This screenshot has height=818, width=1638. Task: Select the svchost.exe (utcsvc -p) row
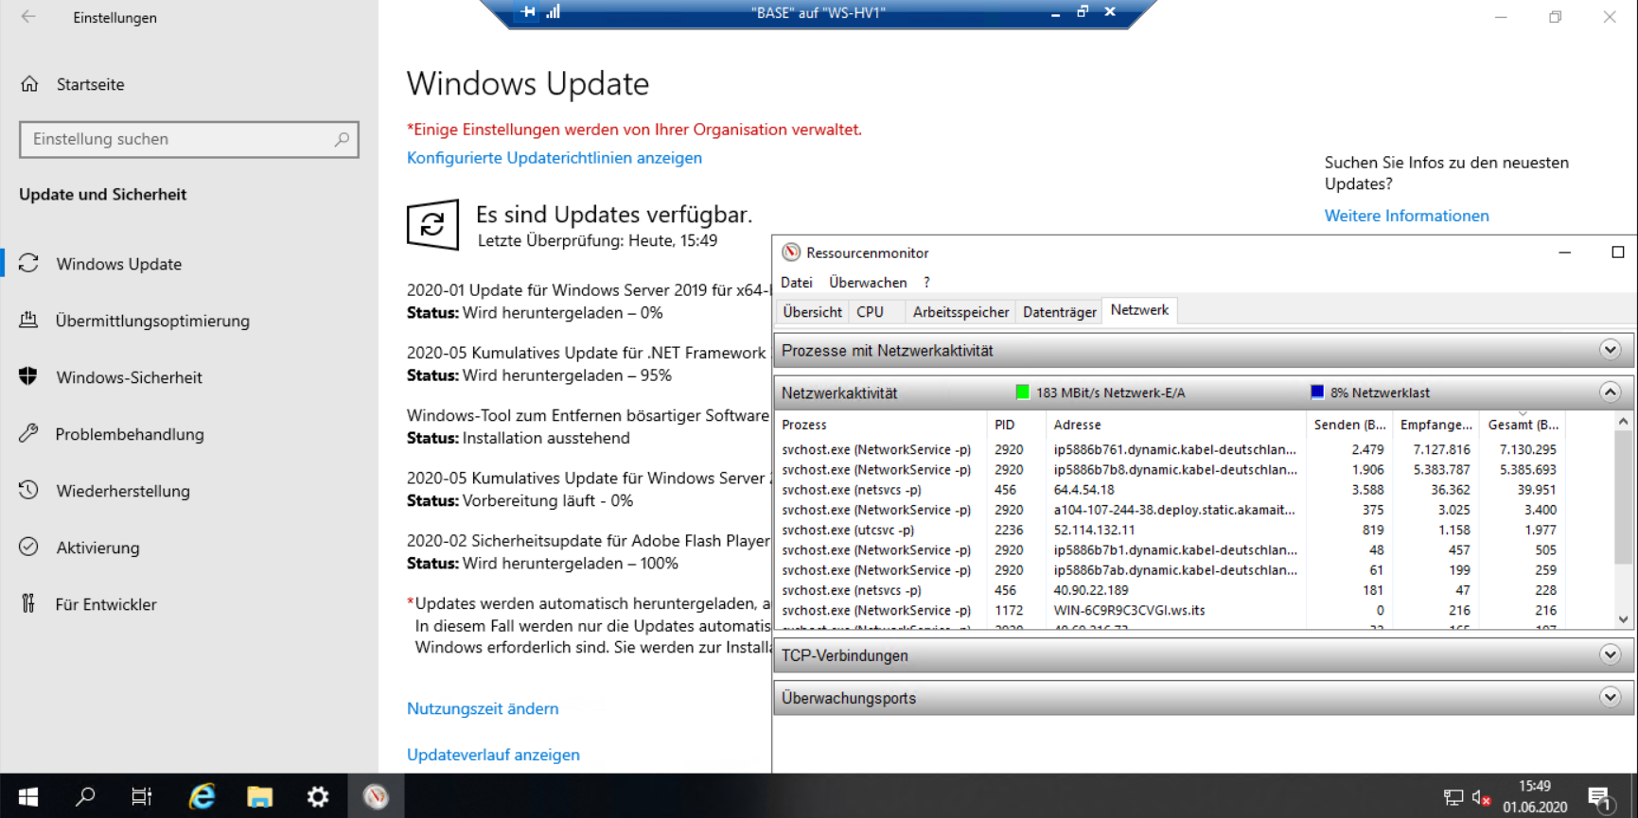tap(1171, 530)
